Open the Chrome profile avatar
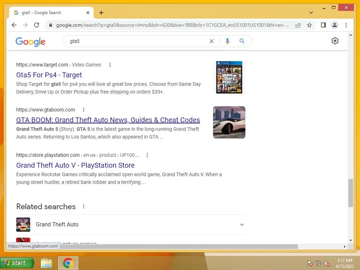 pos(335,25)
